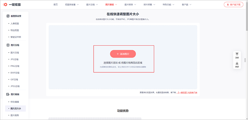This screenshot has height=120, width=248.
Task: Expand the 图片编辑 top menu
Action: tap(111, 5)
